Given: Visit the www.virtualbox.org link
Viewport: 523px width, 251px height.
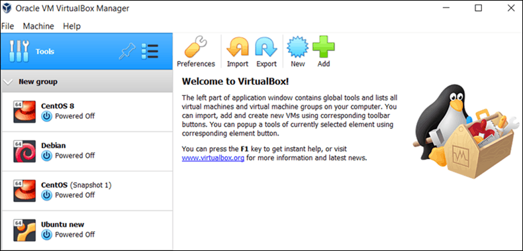Looking at the screenshot, I should coord(213,158).
